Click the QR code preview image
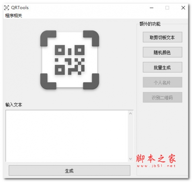The width and height of the screenshot is (192, 182). point(70,60)
